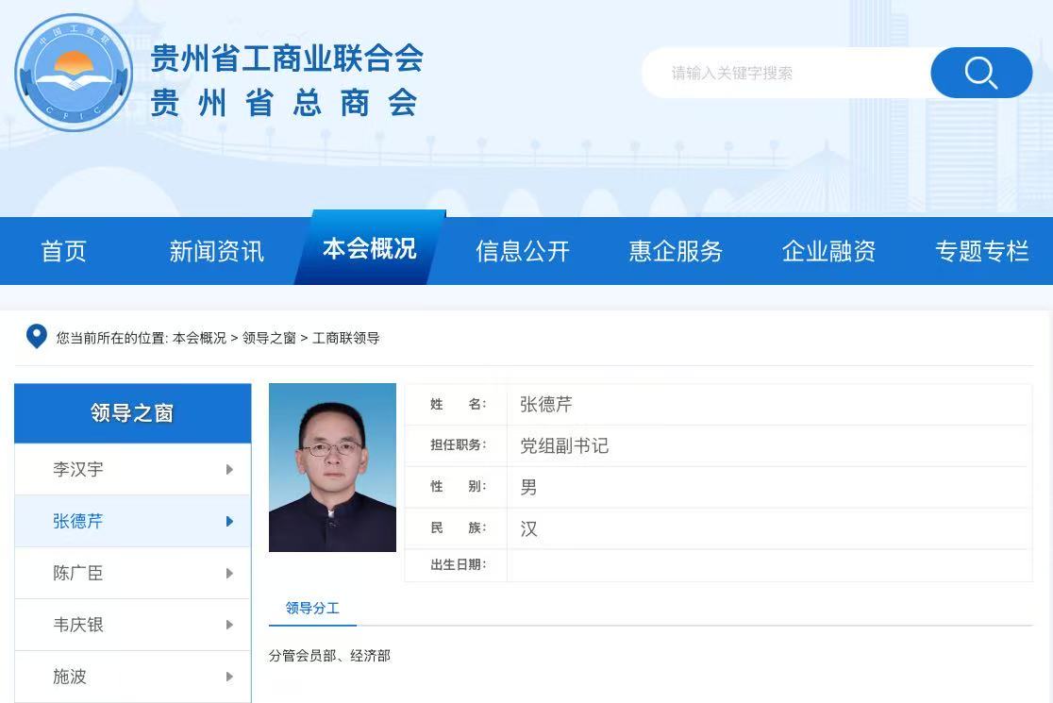Click the arrow beside 张德芹
The width and height of the screenshot is (1053, 703).
point(229,521)
